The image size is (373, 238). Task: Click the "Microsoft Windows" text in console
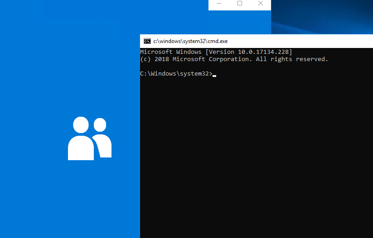coord(170,52)
